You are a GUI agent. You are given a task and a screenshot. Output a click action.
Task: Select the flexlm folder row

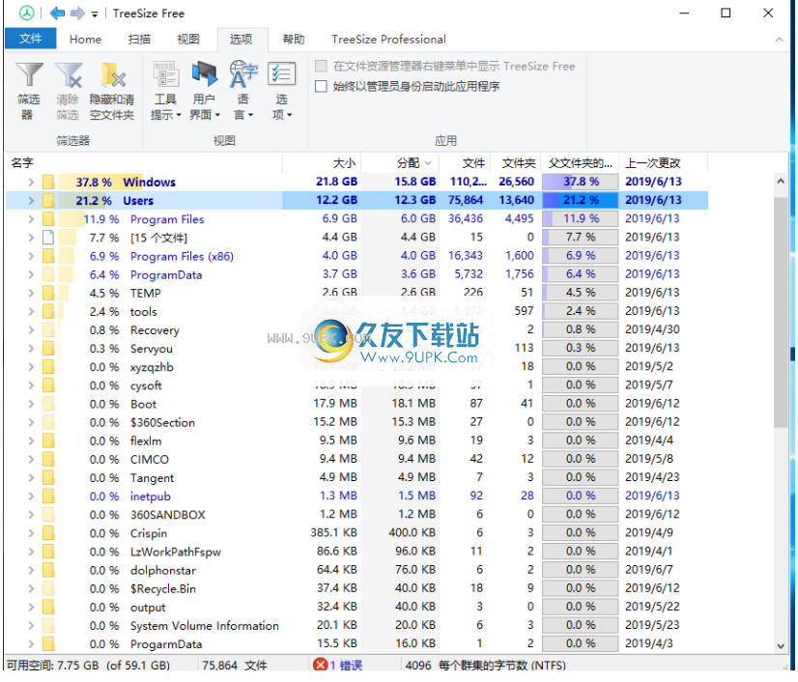coord(356,440)
